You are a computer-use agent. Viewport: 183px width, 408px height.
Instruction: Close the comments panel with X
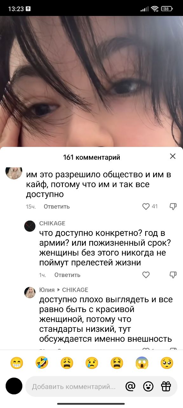173,156
